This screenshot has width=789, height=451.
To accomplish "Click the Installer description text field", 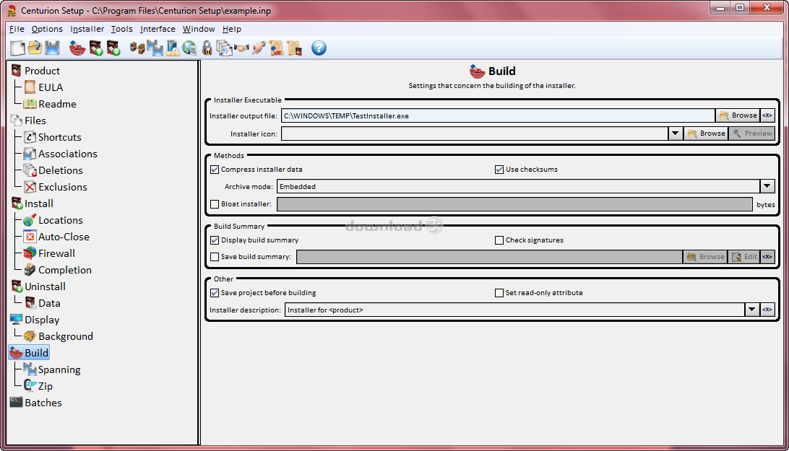I will tap(514, 310).
